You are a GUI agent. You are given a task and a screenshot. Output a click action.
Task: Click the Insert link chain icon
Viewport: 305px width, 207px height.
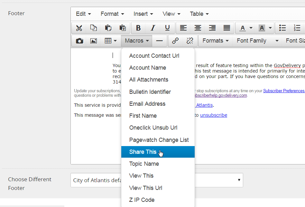[175, 41]
